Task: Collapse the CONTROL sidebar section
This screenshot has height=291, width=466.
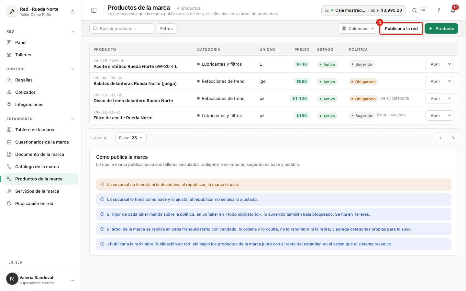Action: [73, 69]
